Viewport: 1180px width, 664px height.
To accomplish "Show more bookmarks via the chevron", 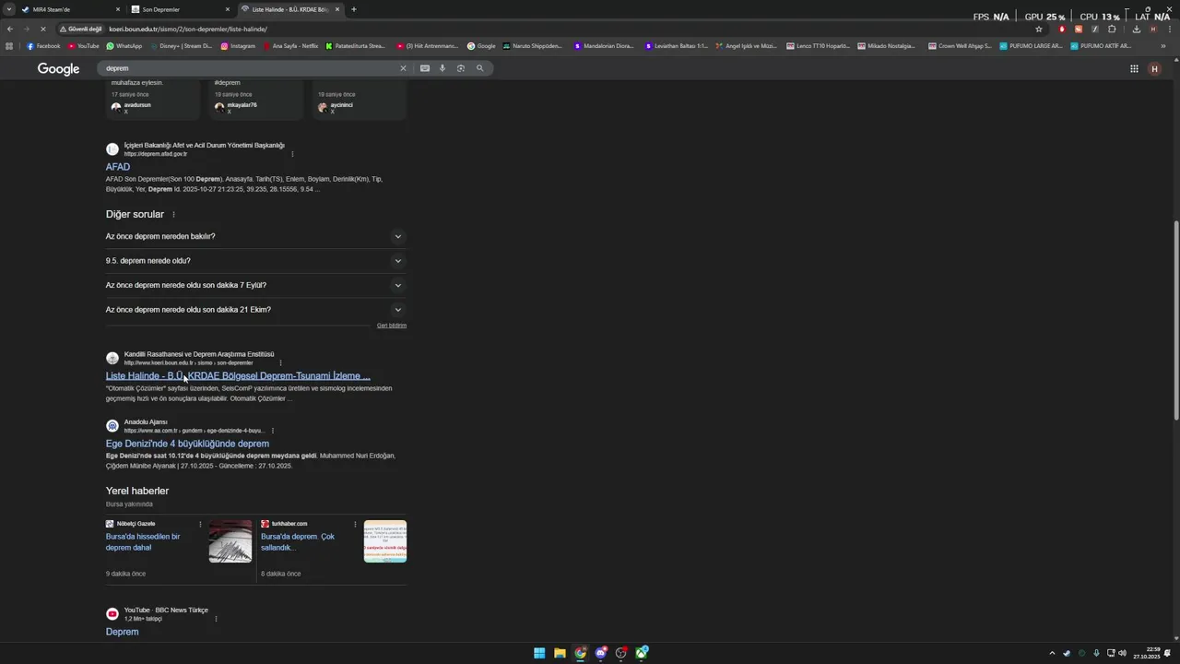I will (1163, 45).
